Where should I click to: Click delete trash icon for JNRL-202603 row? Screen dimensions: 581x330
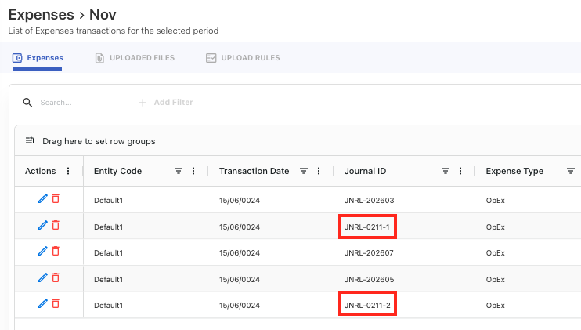click(x=56, y=199)
